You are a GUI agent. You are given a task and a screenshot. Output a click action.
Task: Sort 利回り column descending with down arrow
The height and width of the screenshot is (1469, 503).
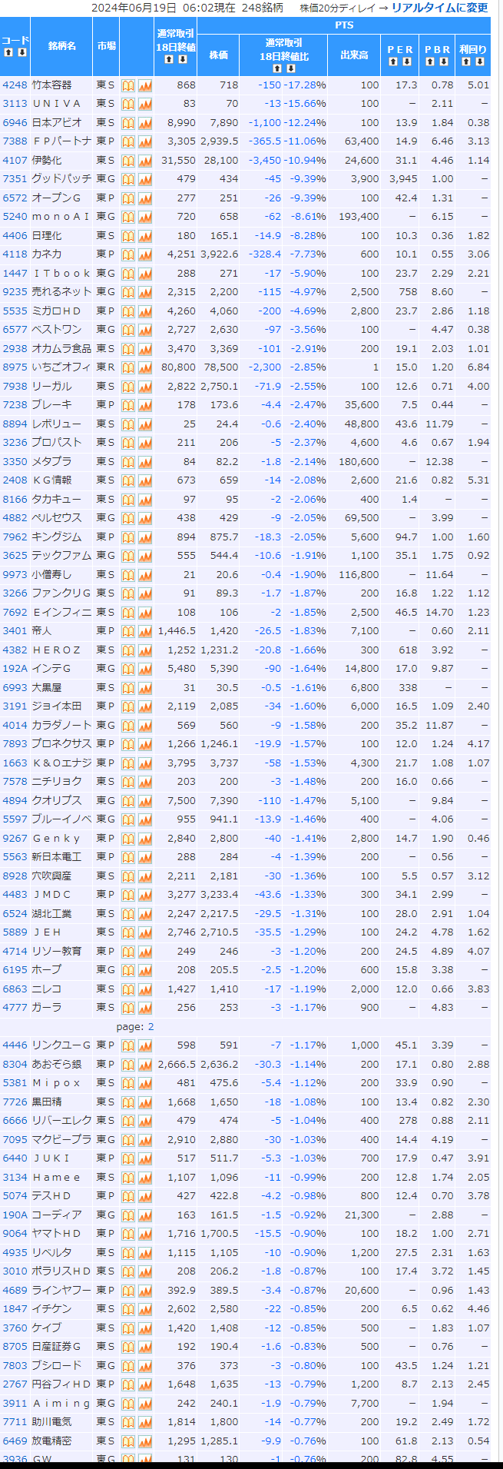479,62
